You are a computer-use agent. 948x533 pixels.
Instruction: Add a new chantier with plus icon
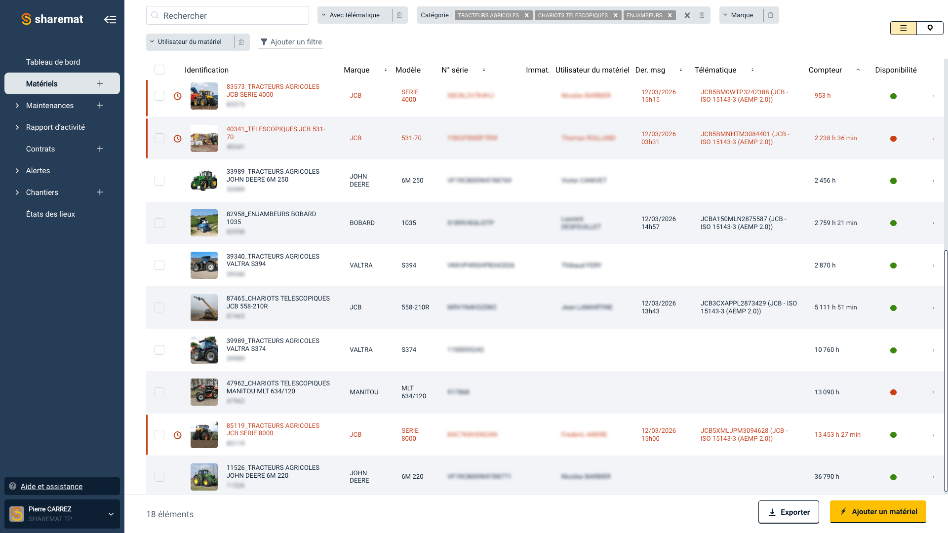(x=100, y=192)
